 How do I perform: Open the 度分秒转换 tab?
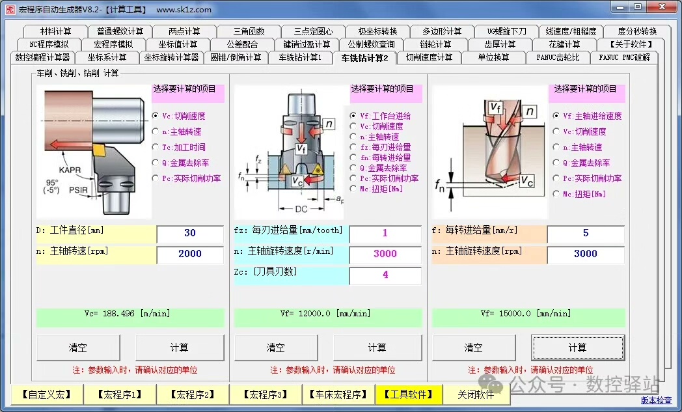[x=636, y=31]
